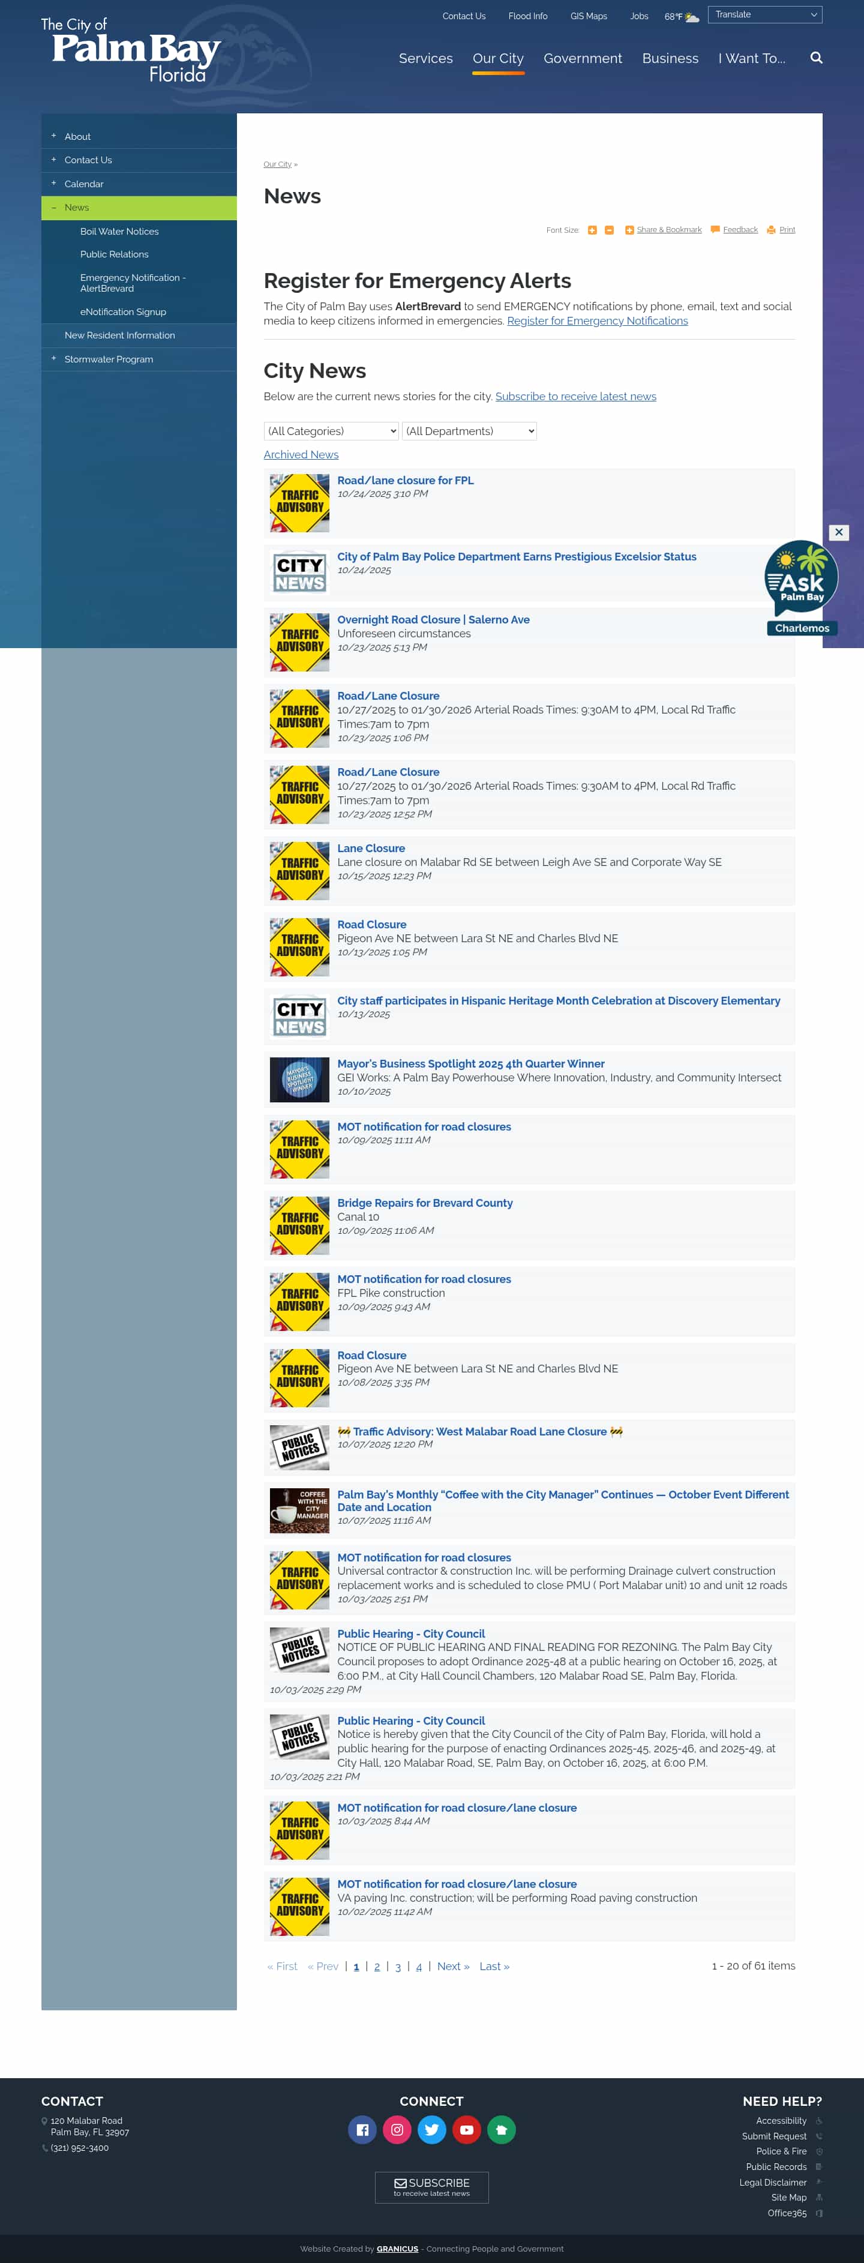Click the Next » pagination link

(453, 1967)
